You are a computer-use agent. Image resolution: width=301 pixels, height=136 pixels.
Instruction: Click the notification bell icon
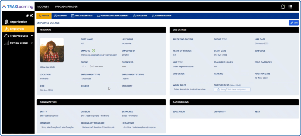(x=283, y=7)
